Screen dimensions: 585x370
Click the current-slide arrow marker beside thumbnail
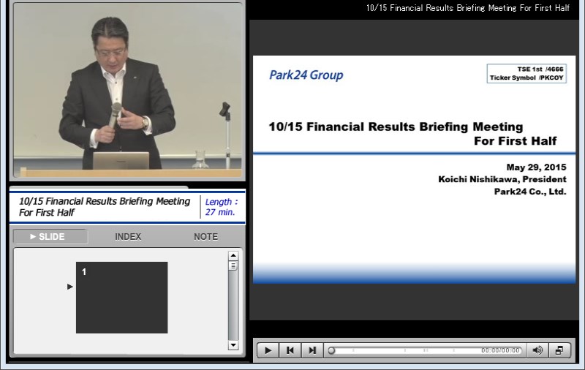click(70, 287)
